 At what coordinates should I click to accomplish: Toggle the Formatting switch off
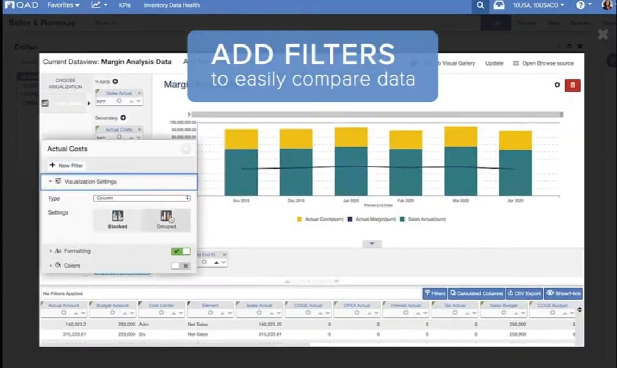181,251
